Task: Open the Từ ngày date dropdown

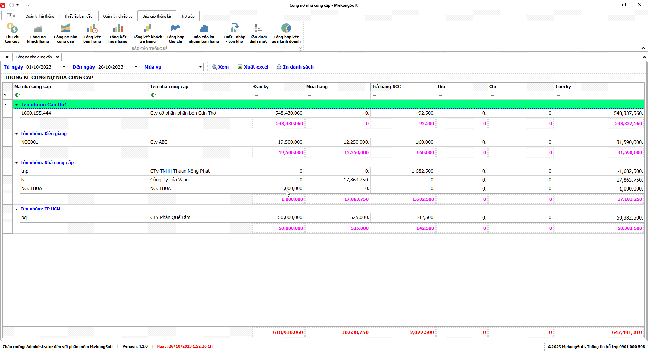Action: coord(64,67)
